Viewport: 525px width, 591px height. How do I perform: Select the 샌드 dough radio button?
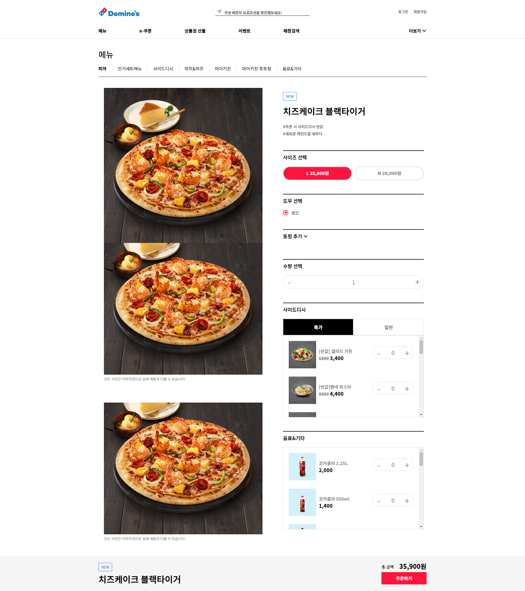click(x=285, y=213)
